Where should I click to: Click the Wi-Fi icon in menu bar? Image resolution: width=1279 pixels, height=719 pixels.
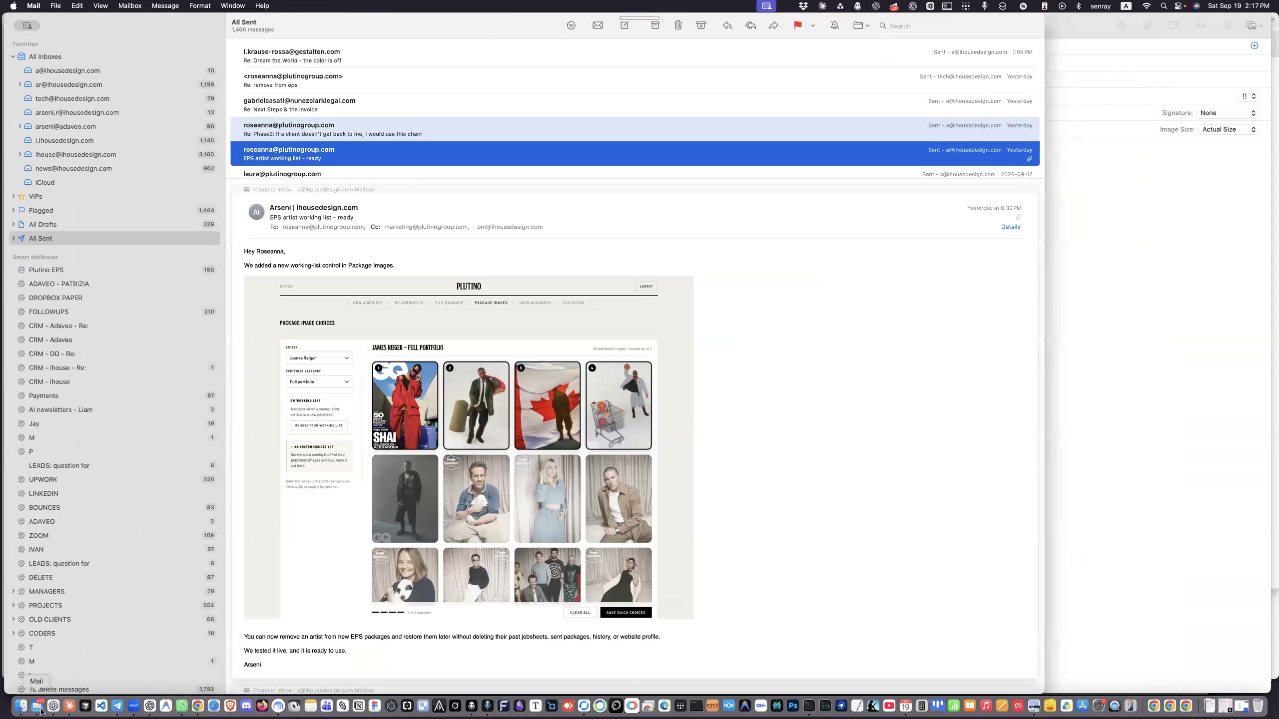[1147, 6]
